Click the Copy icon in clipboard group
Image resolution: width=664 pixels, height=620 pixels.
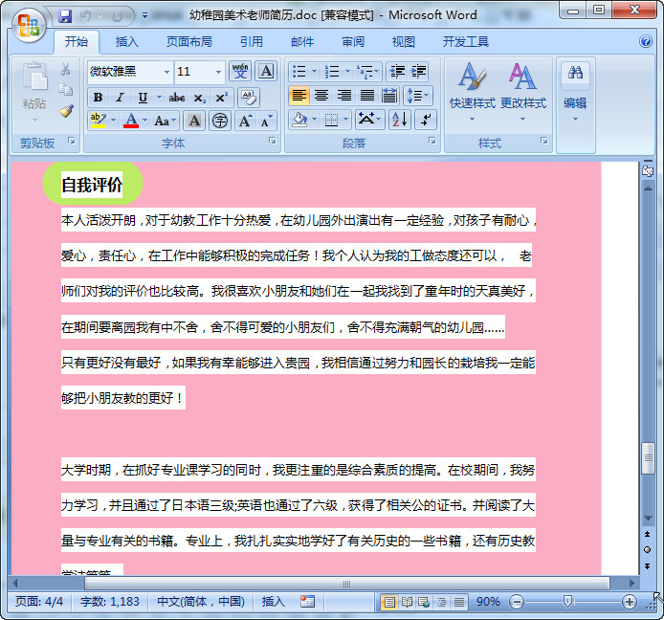coord(66,89)
